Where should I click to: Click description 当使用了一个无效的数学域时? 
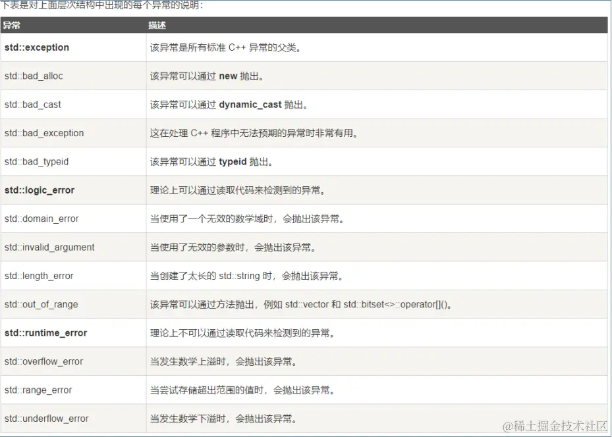click(x=248, y=218)
